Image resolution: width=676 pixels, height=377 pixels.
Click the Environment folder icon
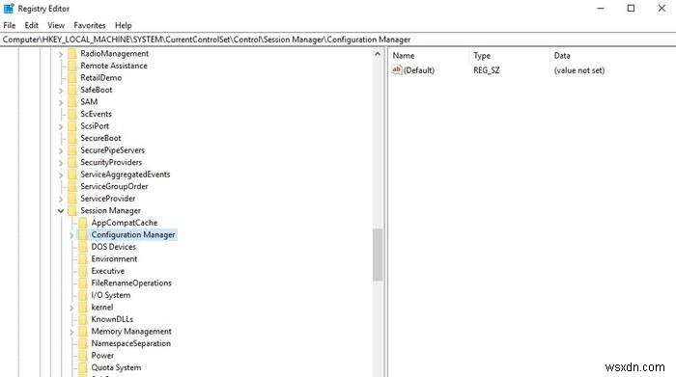[83, 258]
